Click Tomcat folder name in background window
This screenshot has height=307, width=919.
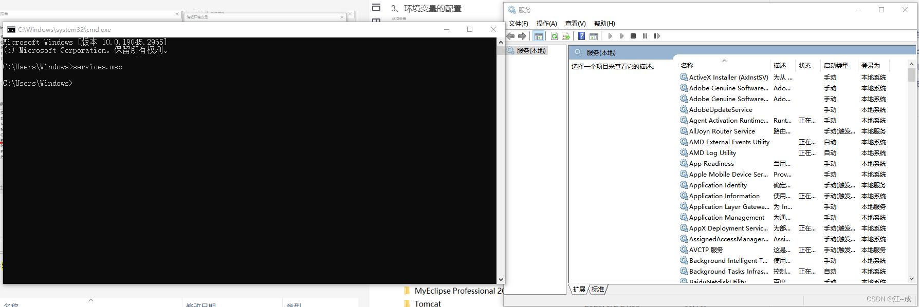[428, 303]
